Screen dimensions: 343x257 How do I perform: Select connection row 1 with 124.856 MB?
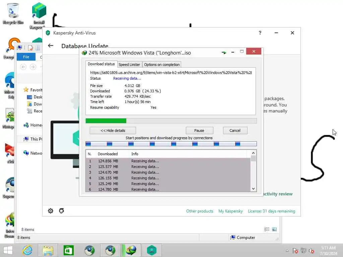168,161
